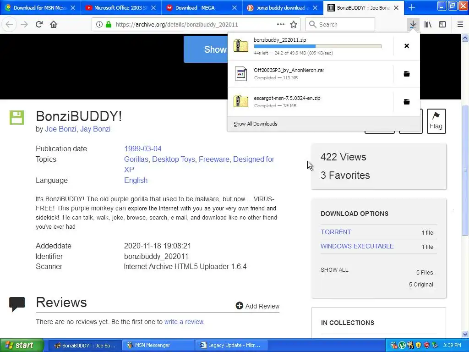Viewport: 469px width, 352px height.
Task: Open the Windows start menu
Action: [x=21, y=345]
